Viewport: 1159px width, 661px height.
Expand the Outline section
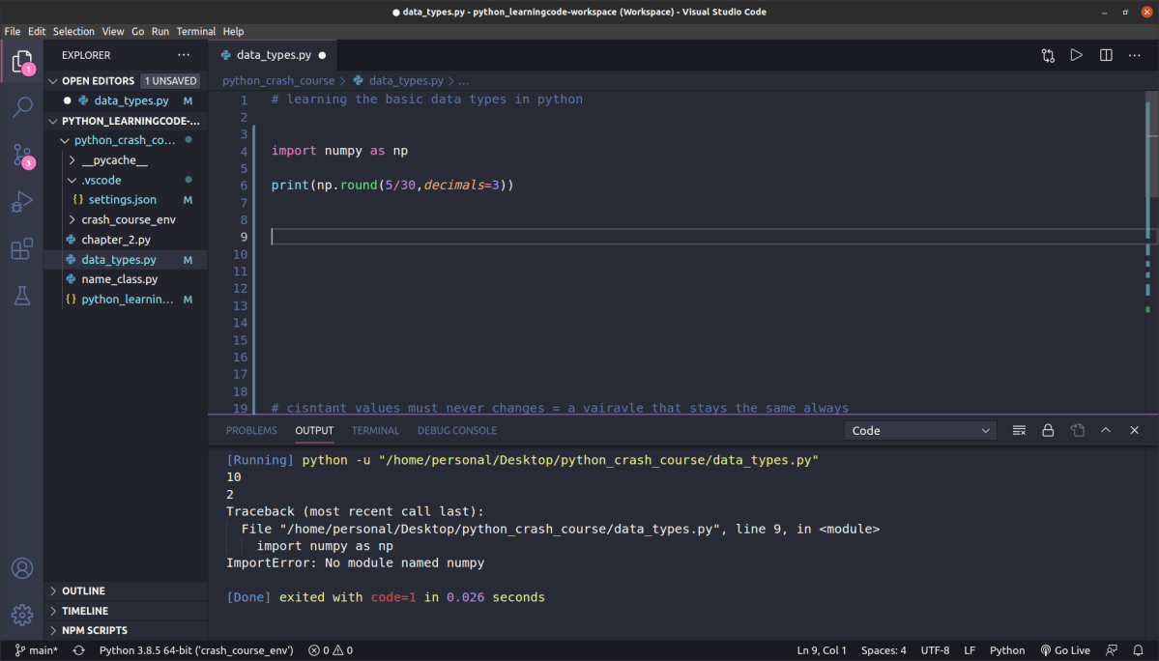point(126,590)
